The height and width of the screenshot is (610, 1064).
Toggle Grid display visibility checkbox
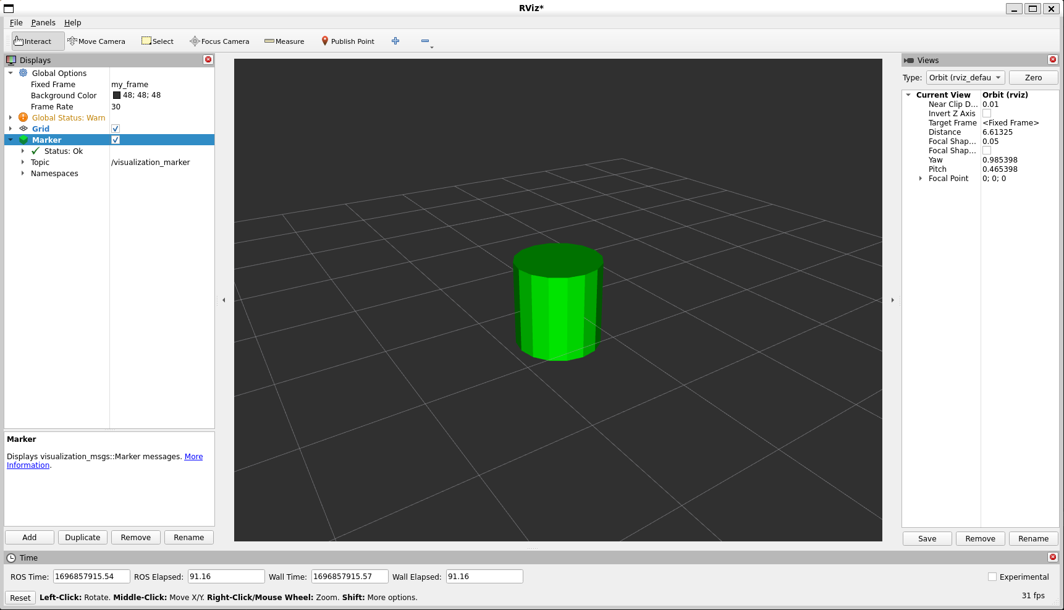click(116, 129)
